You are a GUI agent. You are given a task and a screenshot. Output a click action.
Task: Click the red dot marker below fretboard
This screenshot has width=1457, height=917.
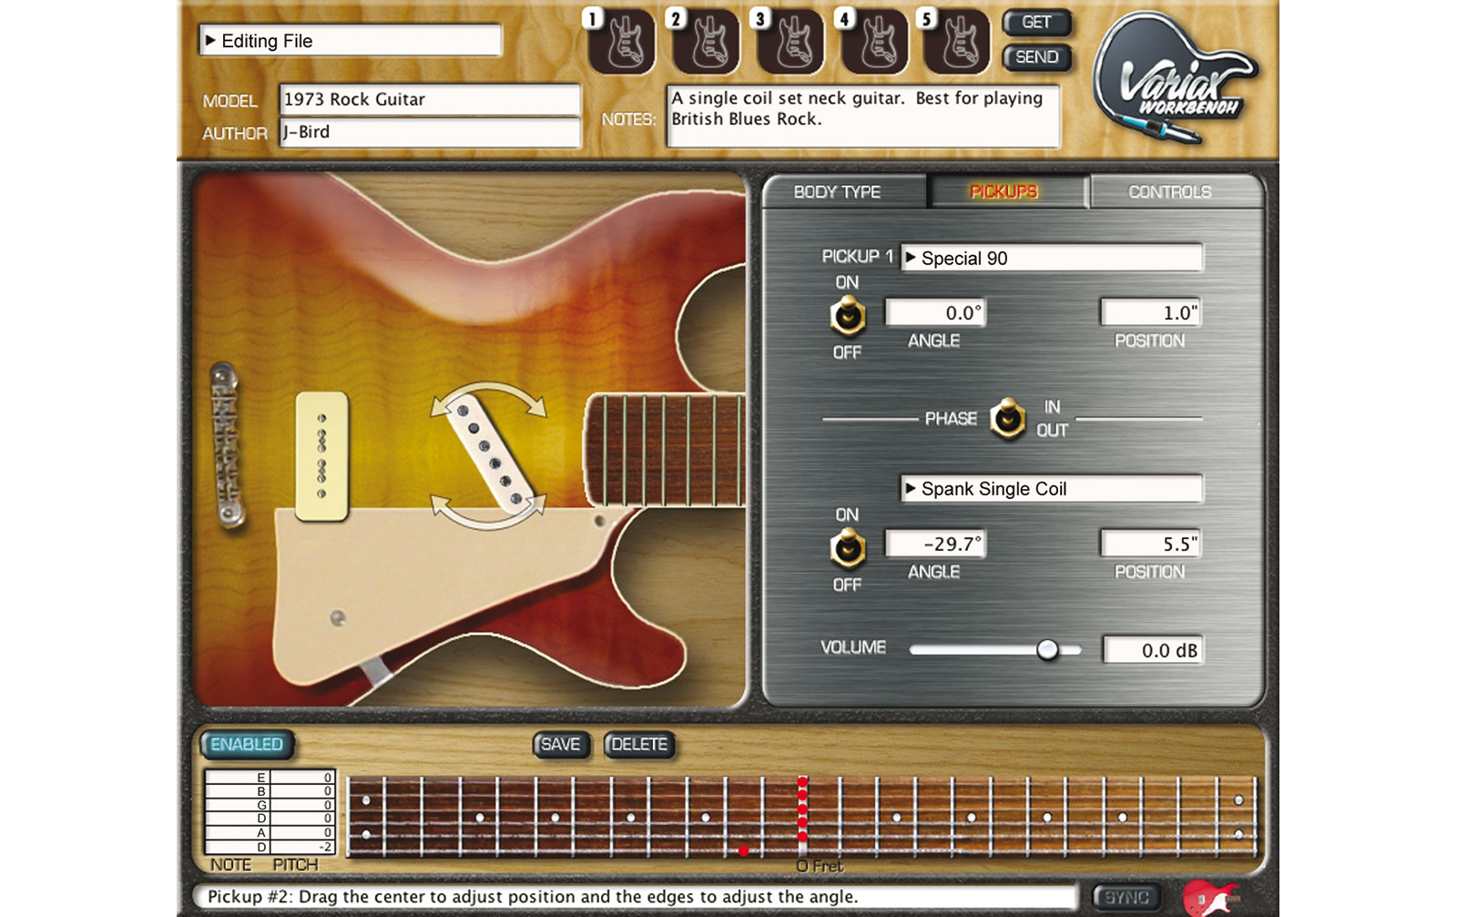(x=744, y=851)
